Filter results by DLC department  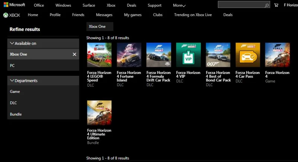pyautogui.click(x=13, y=103)
